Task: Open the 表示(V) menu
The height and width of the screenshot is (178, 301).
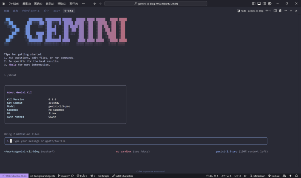Action: click(x=50, y=3)
